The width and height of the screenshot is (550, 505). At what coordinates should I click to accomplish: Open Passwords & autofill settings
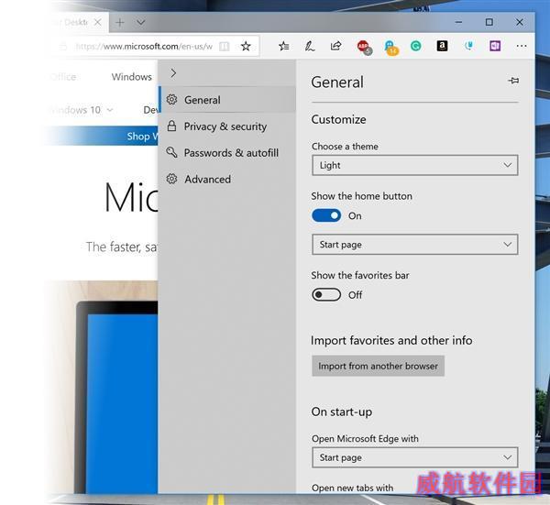227,153
